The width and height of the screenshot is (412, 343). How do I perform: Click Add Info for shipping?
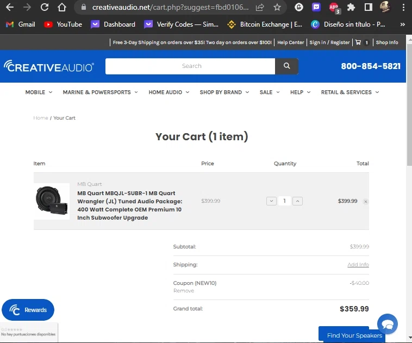(358, 265)
